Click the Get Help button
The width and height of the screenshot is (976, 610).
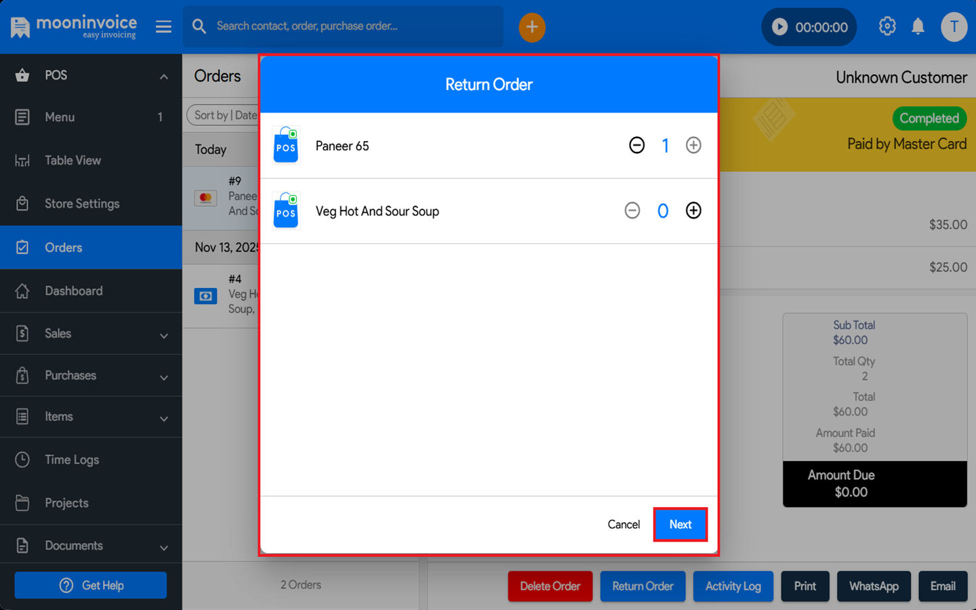pyautogui.click(x=91, y=585)
